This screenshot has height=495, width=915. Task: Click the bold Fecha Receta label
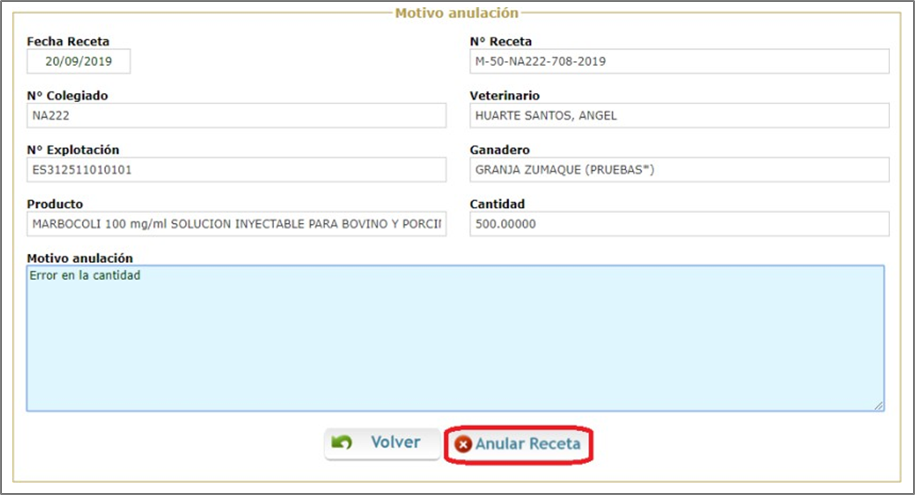pos(68,42)
